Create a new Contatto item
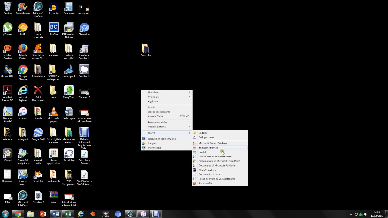The image size is (388, 218). coord(220,152)
